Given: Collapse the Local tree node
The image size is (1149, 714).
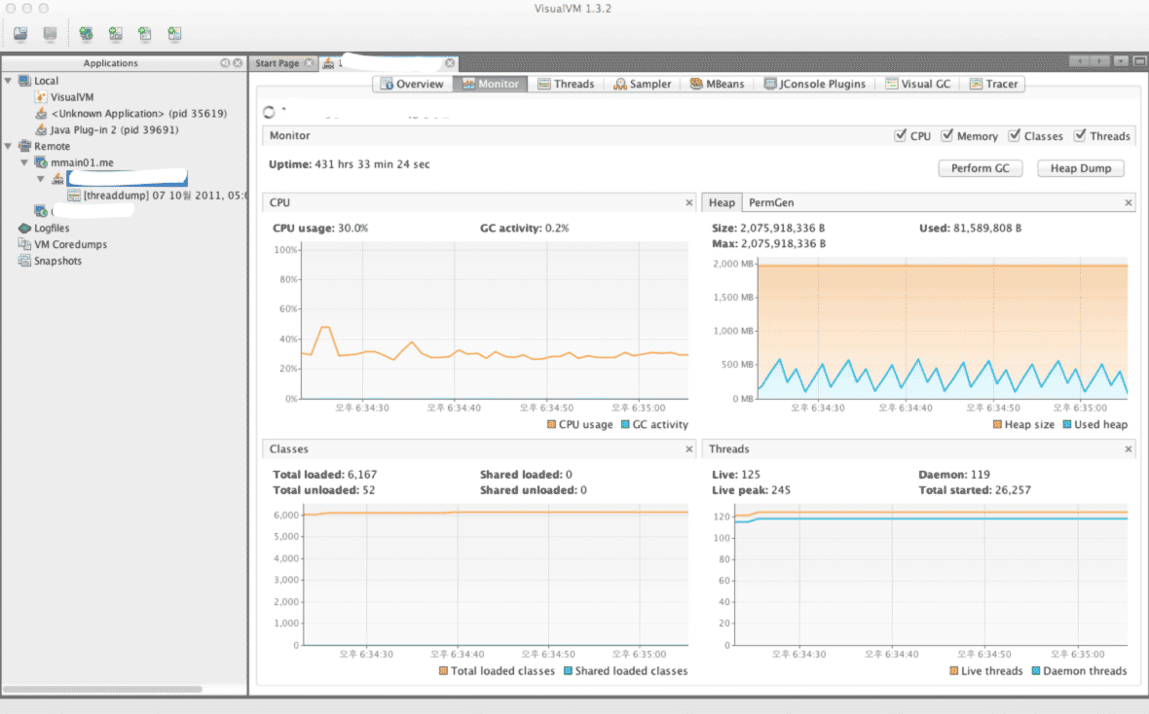Looking at the screenshot, I should tap(8, 81).
